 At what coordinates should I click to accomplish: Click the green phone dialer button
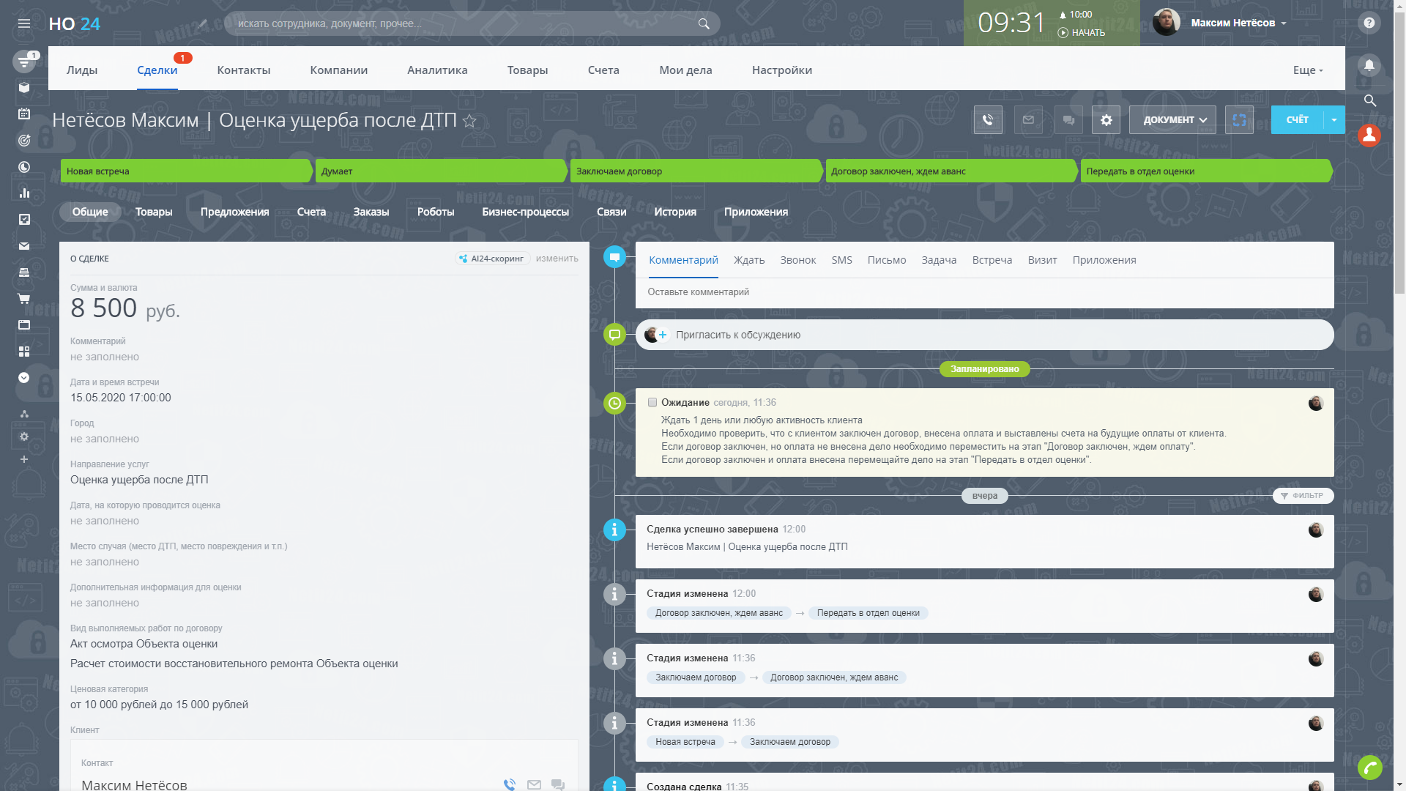[x=1369, y=767]
